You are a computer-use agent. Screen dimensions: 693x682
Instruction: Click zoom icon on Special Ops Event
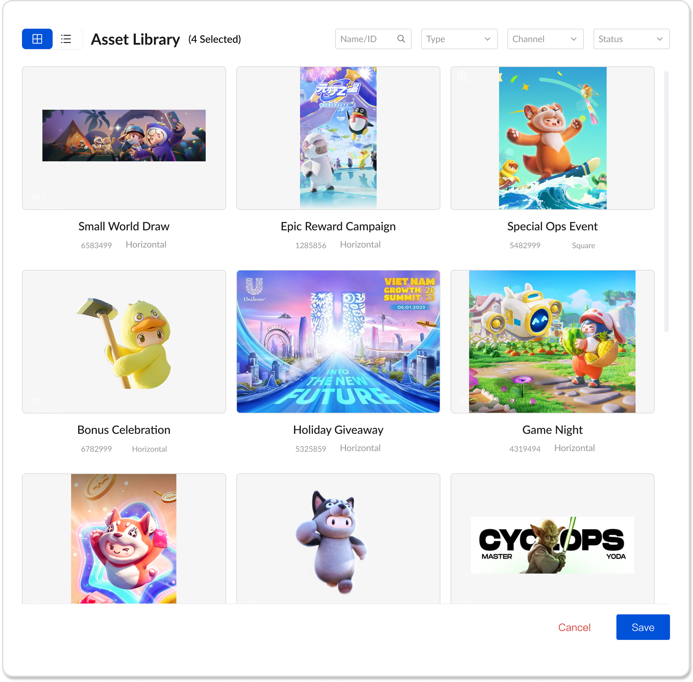tap(462, 76)
